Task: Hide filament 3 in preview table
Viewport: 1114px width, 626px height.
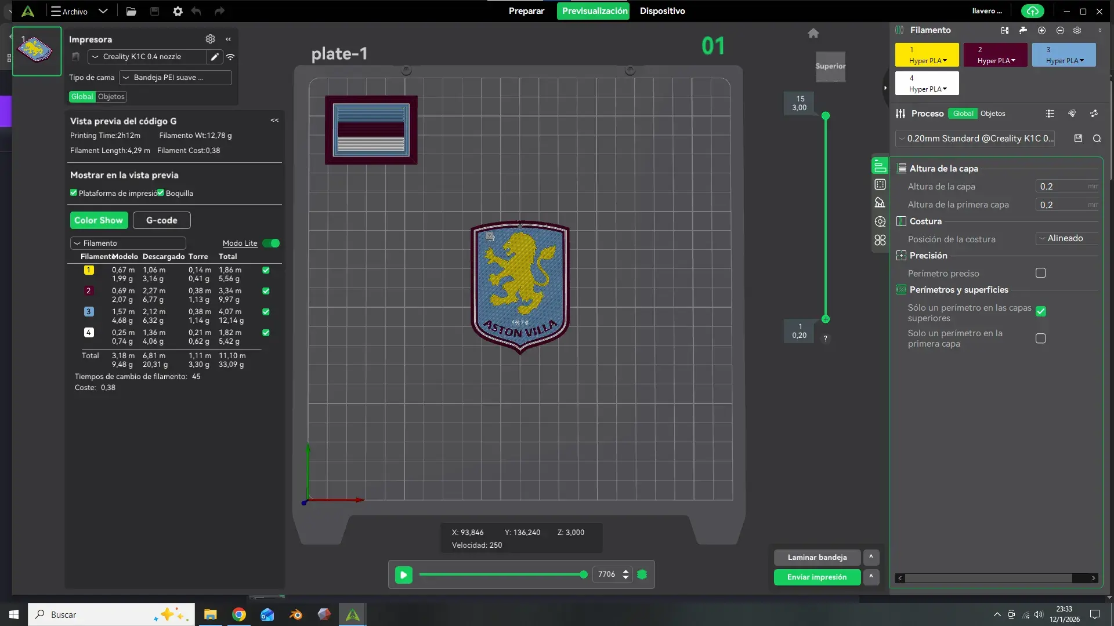Action: [266, 312]
